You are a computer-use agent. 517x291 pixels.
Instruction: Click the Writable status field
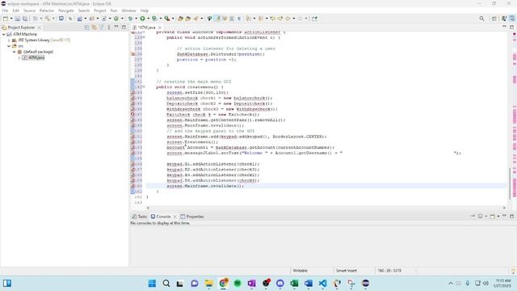[x=300, y=271]
